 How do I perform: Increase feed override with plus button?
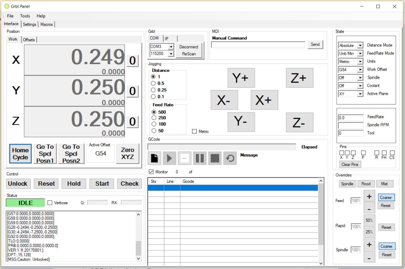[x=369, y=197]
